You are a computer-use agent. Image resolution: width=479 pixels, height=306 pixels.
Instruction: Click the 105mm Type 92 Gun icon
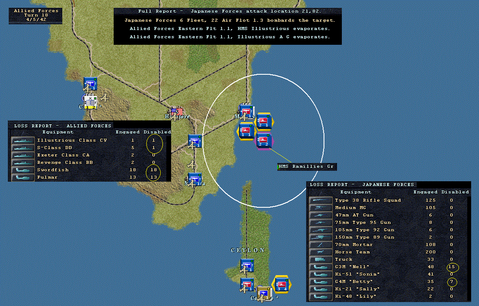tap(321, 230)
